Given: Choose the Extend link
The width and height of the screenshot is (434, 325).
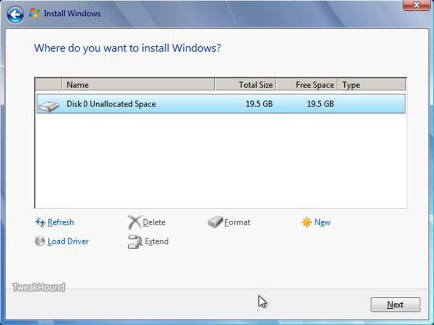Looking at the screenshot, I should tap(157, 241).
